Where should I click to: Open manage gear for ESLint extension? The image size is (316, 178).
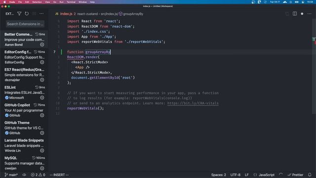point(42,98)
